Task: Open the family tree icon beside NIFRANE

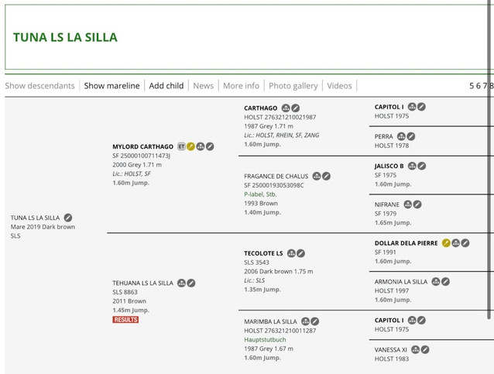Action: click(x=408, y=204)
